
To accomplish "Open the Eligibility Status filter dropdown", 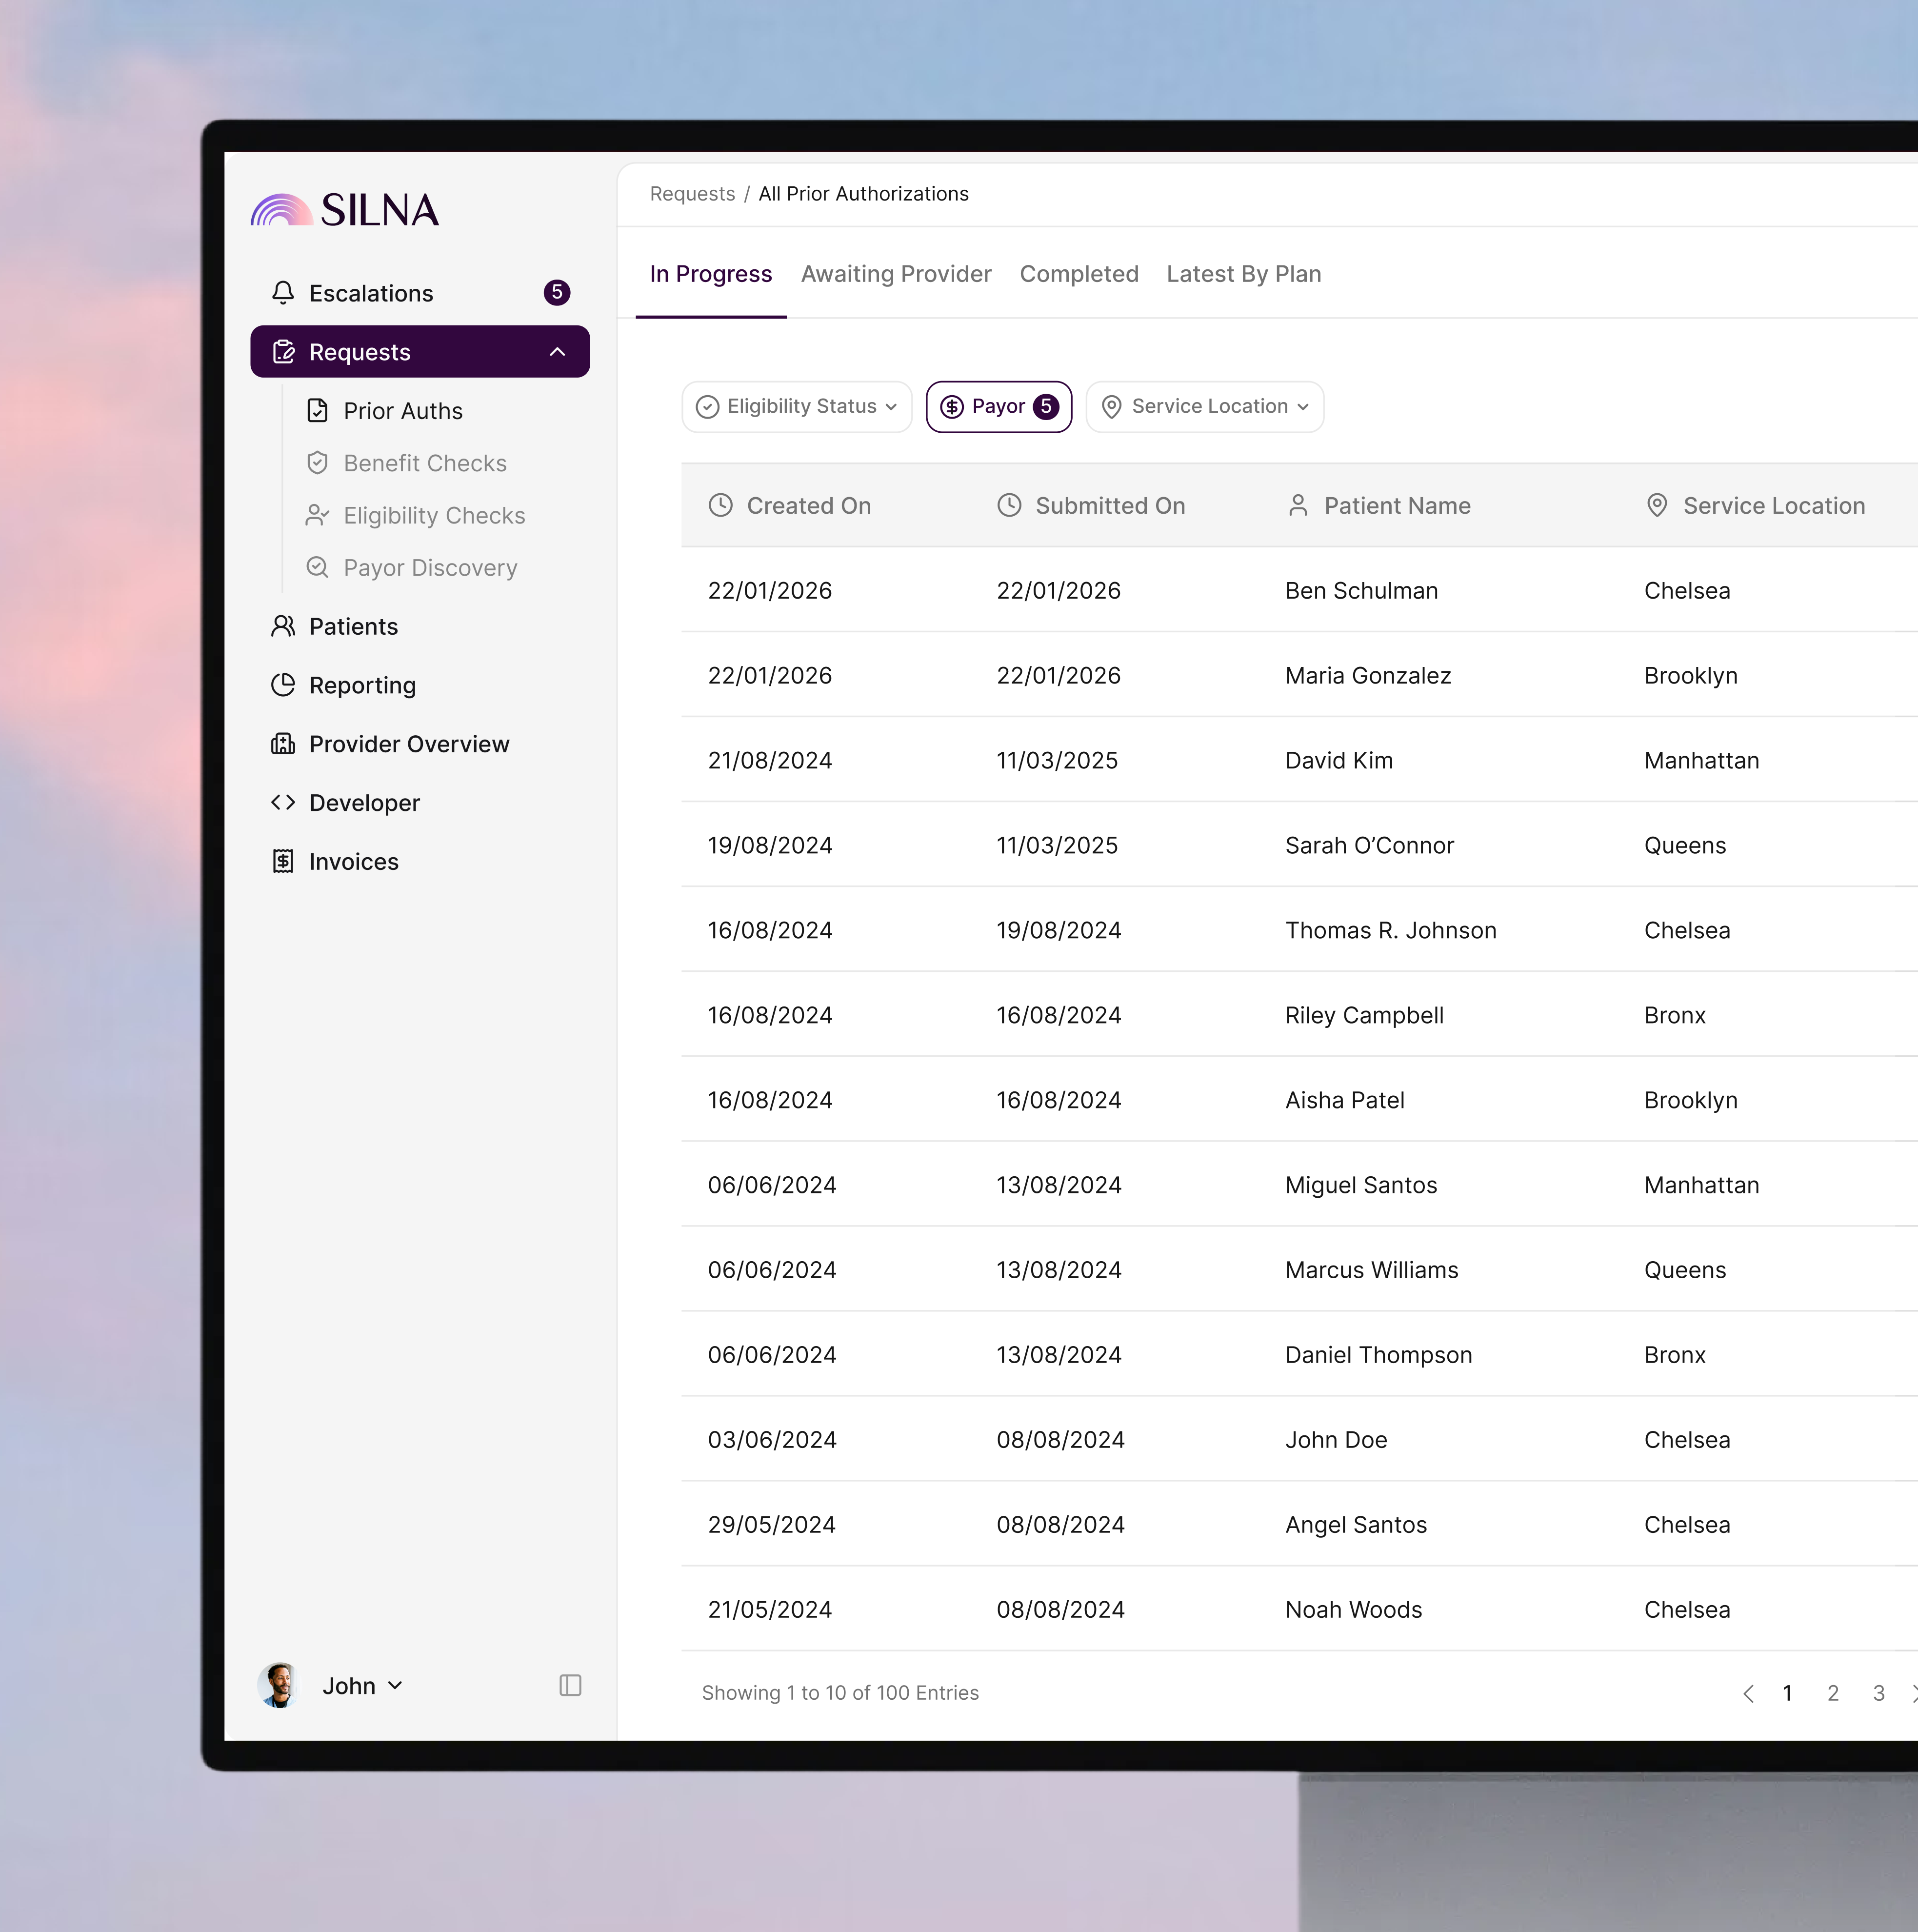I will 796,407.
